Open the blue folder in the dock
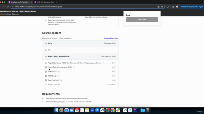 (142, 110)
